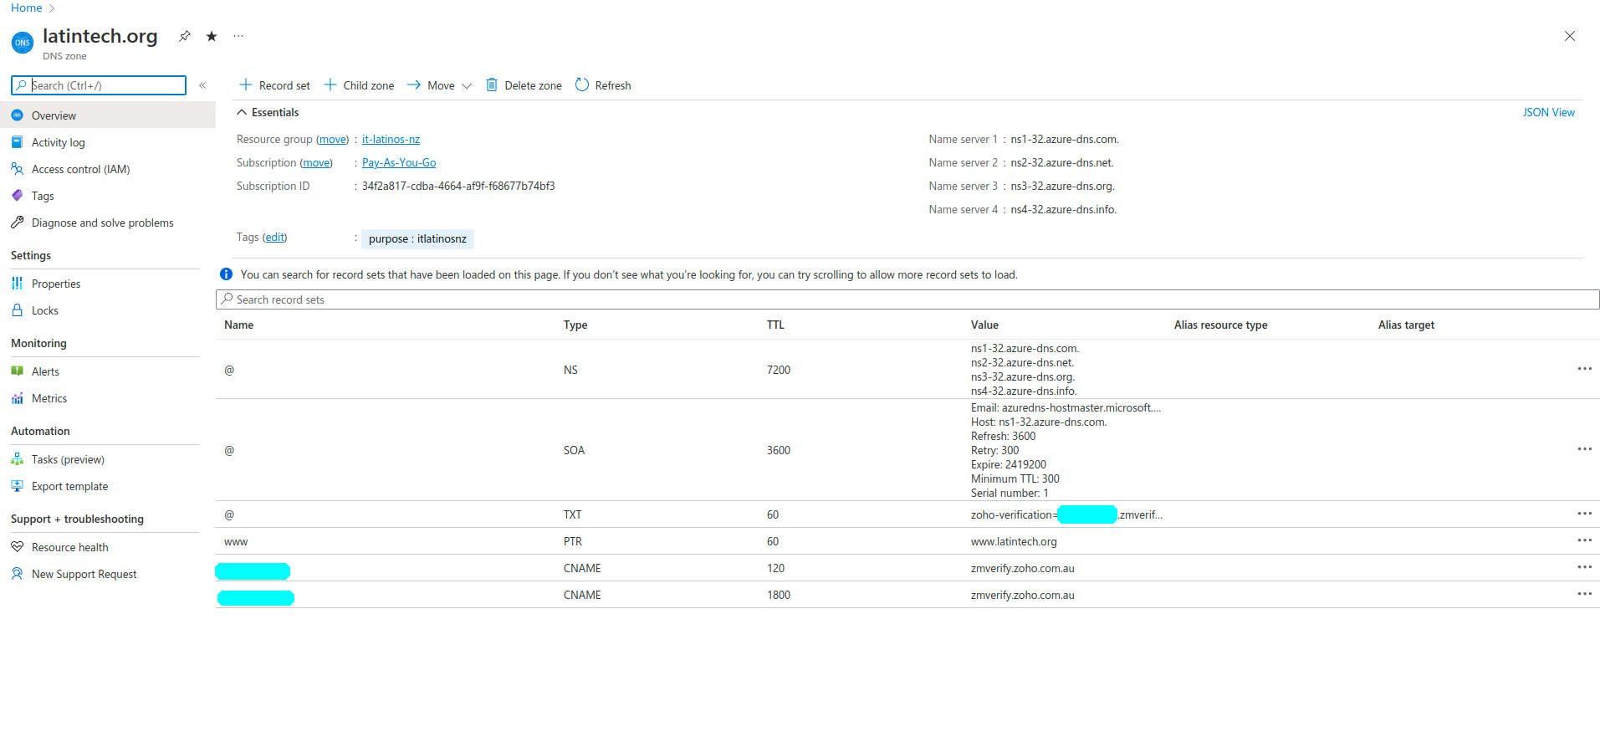
Task: Click the New Support Request person icon
Action: point(17,574)
